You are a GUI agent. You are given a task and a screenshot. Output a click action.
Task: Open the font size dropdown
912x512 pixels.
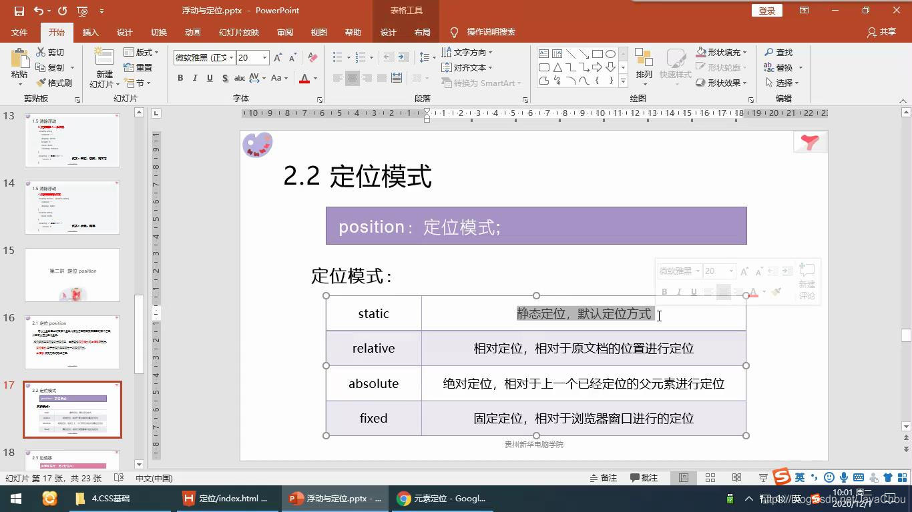(x=264, y=58)
